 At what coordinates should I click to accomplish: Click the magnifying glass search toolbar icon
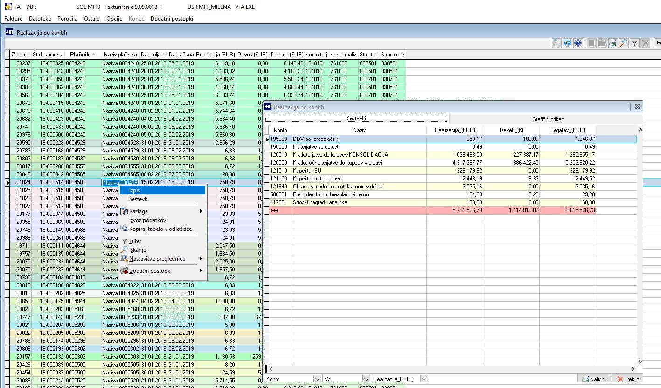point(623,43)
